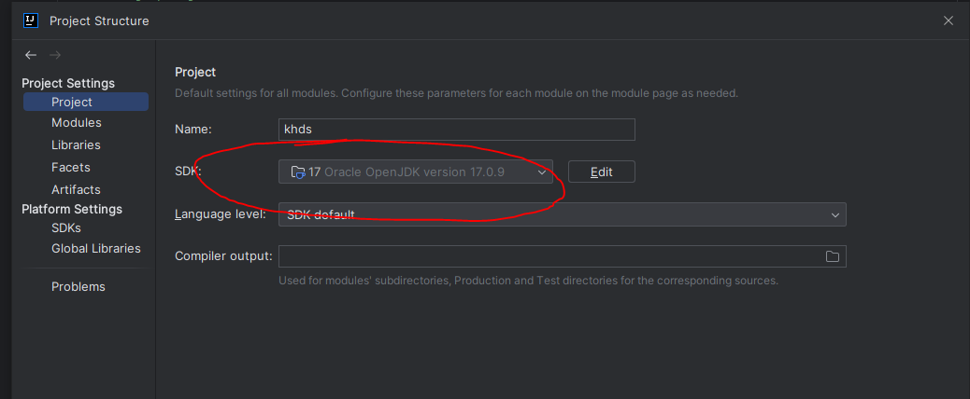Click the 'Used for modules' subdirectories' hint text
970x399 pixels.
(x=528, y=281)
